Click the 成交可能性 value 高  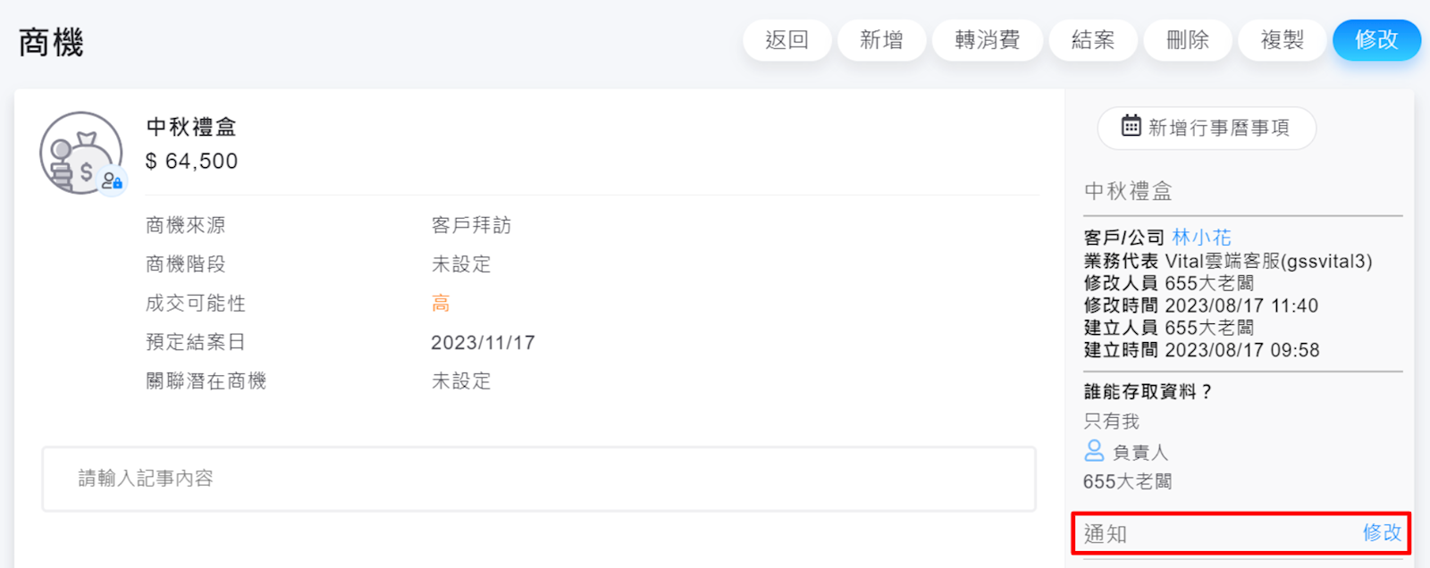pos(441,304)
